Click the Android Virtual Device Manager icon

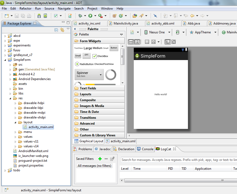[45, 16]
